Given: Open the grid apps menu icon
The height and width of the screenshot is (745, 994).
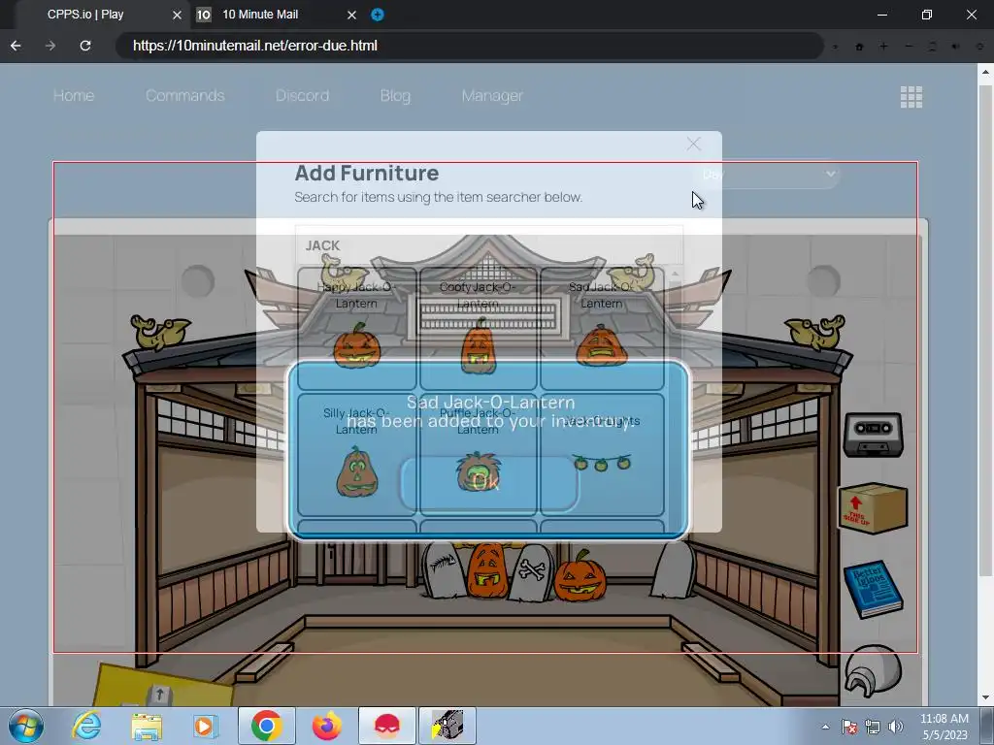Looking at the screenshot, I should (911, 97).
